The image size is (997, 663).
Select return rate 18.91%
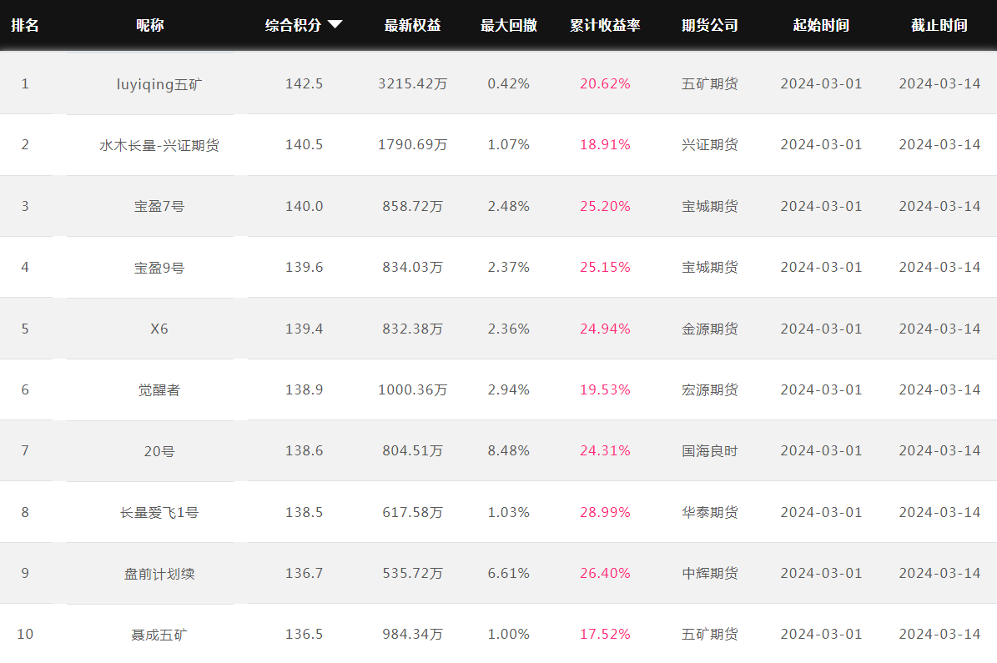pyautogui.click(x=605, y=145)
